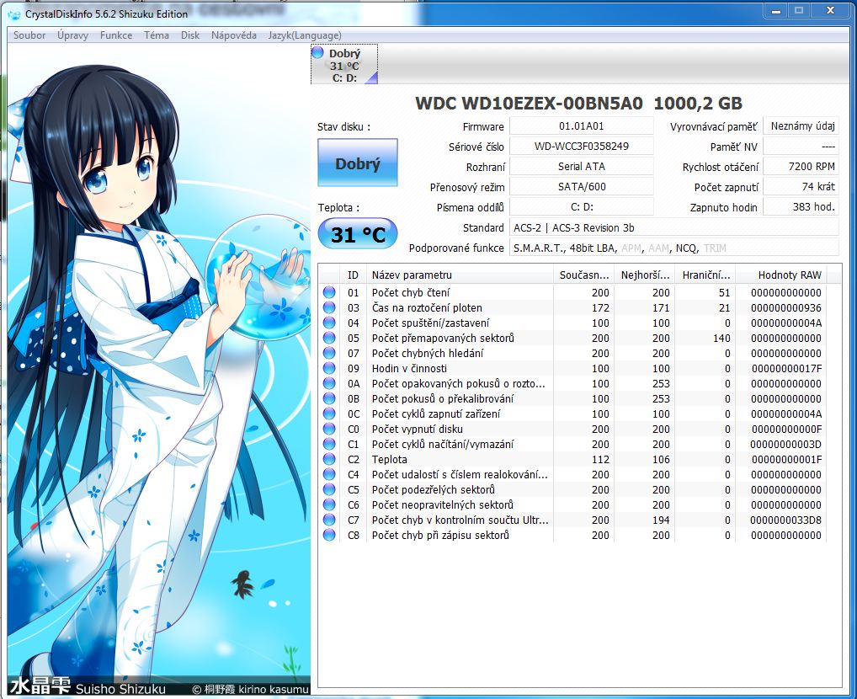857x699 pixels.
Task: Click status orb for row 0B překalibrování
Action: pyautogui.click(x=329, y=398)
